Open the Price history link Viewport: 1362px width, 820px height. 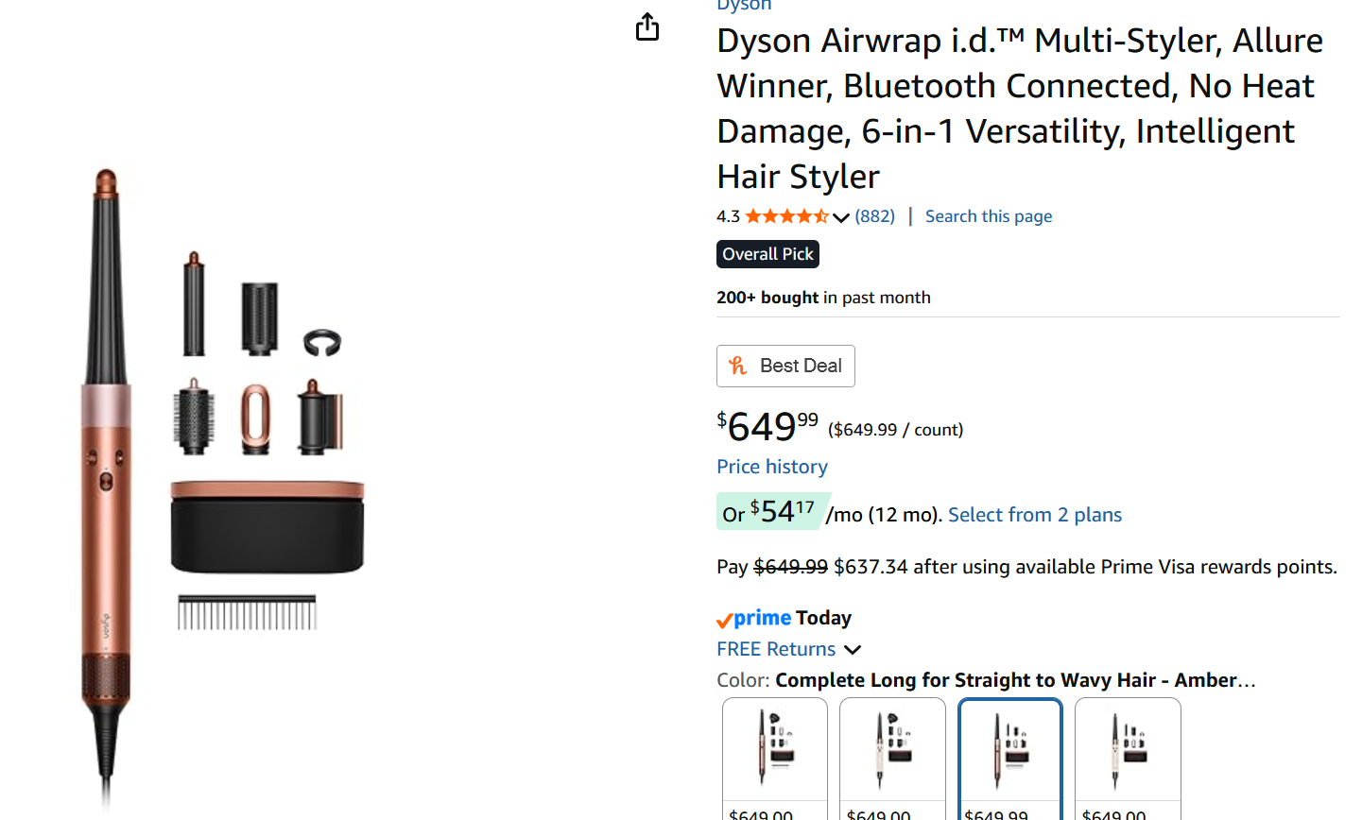(x=771, y=467)
